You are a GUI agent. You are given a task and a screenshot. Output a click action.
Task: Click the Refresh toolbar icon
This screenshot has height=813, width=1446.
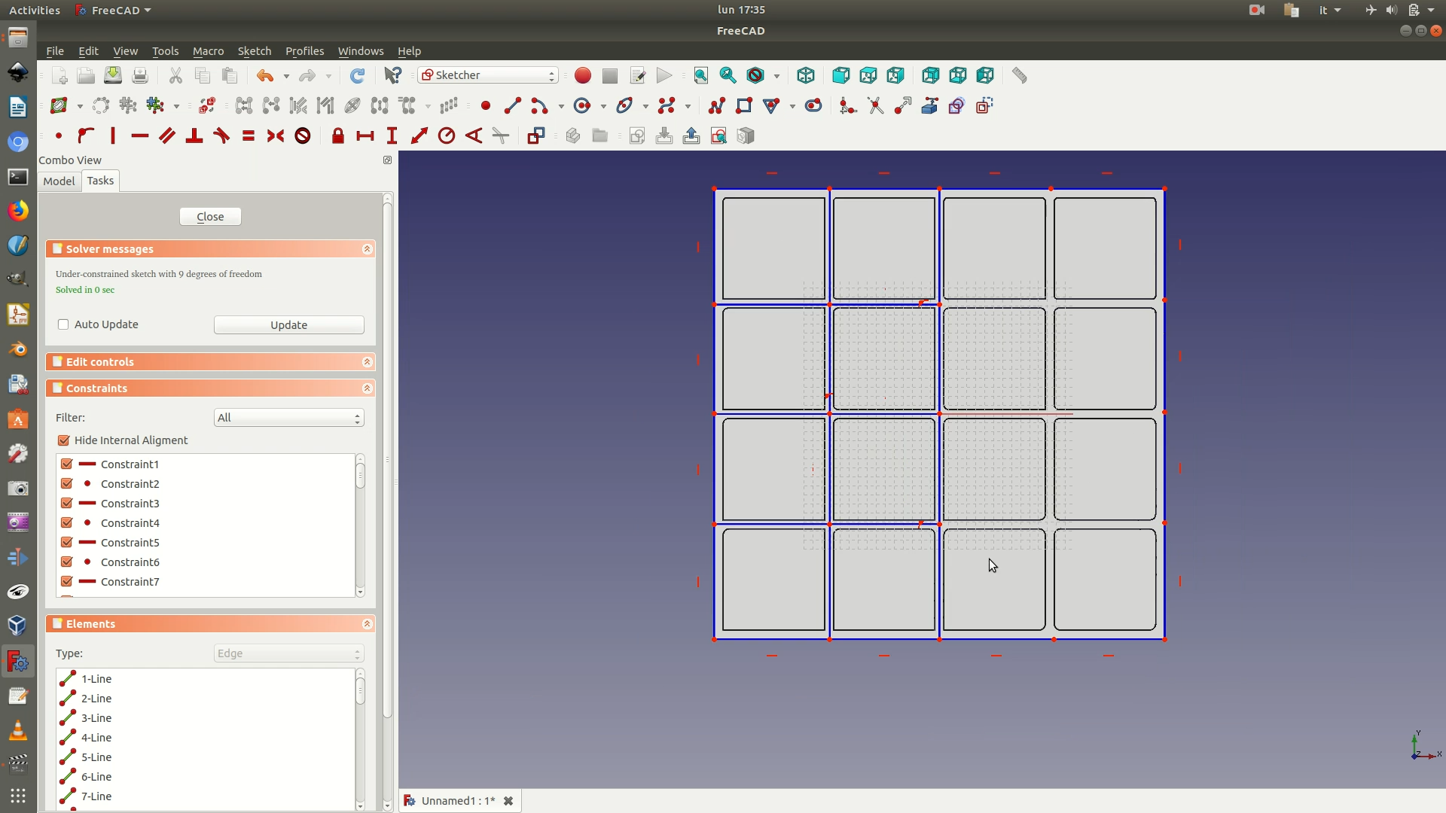[357, 75]
